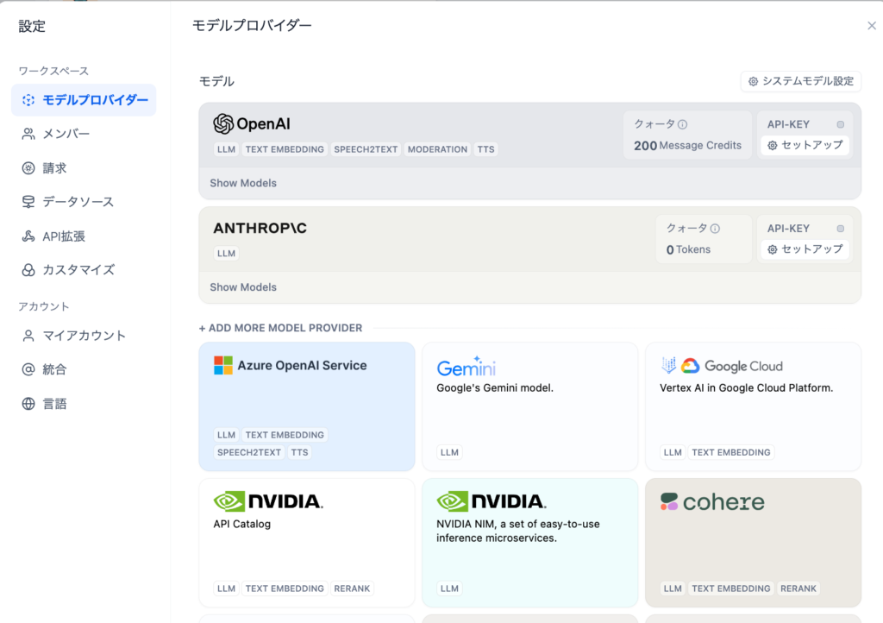Click the Google Cloud TEXT EMBEDDING tag
The image size is (883, 623).
tap(731, 453)
